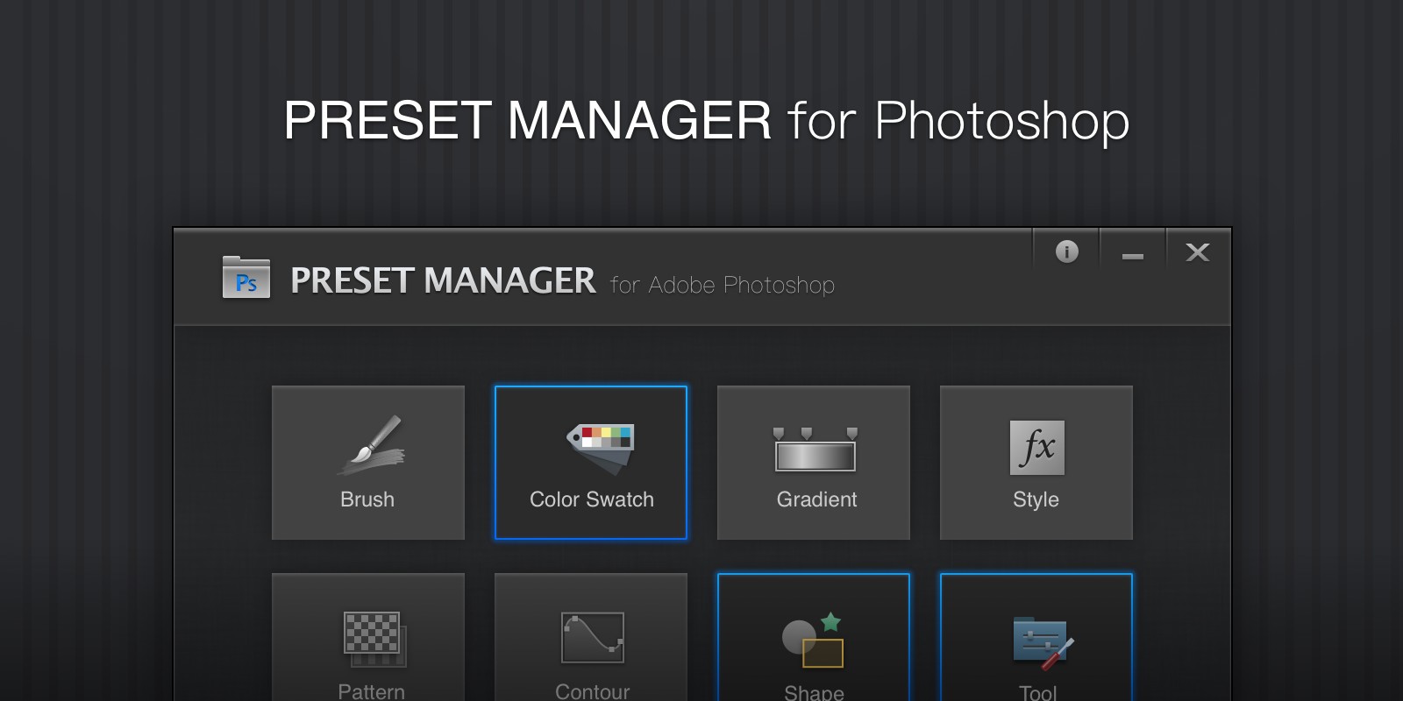Select the Tool presets tile
Image resolution: width=1403 pixels, height=701 pixels.
pyautogui.click(x=1036, y=637)
